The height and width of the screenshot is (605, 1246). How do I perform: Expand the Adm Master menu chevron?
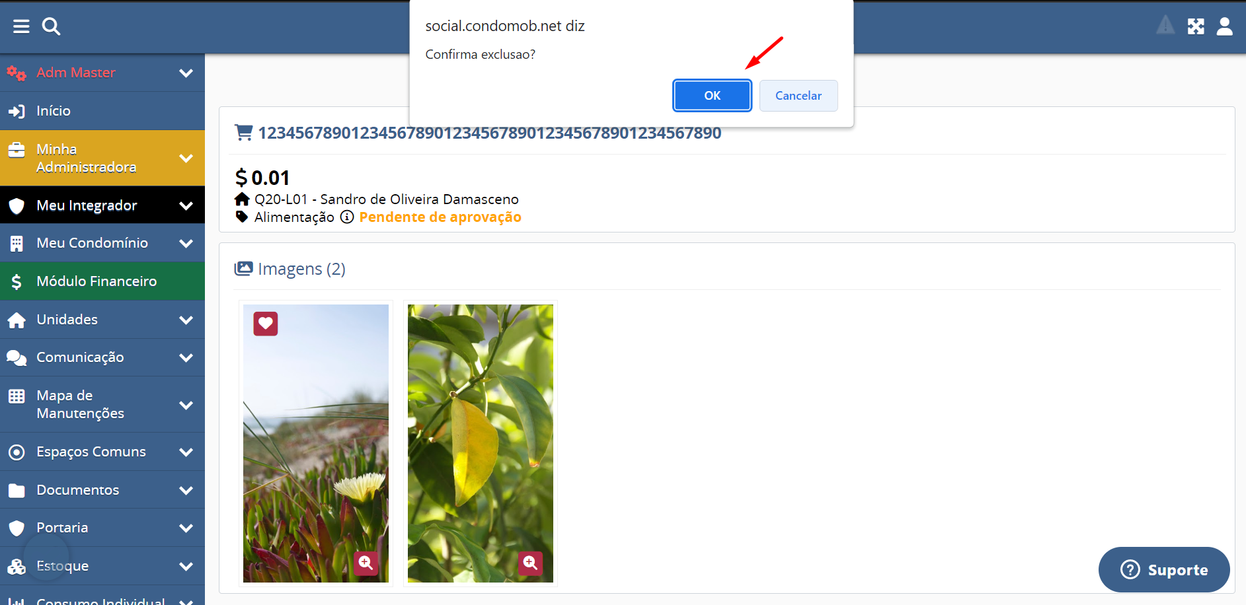[186, 73]
